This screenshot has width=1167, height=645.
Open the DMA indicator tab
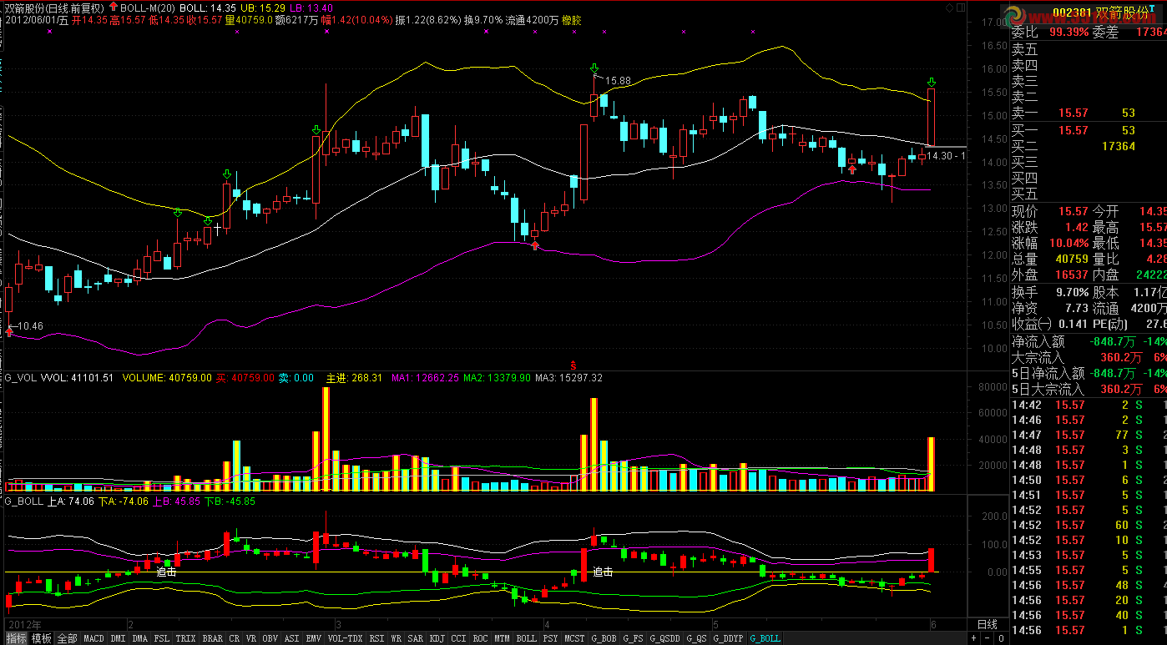(x=139, y=638)
